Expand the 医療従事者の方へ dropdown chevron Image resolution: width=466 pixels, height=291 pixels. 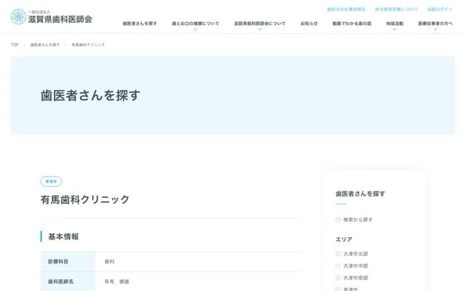435,30
